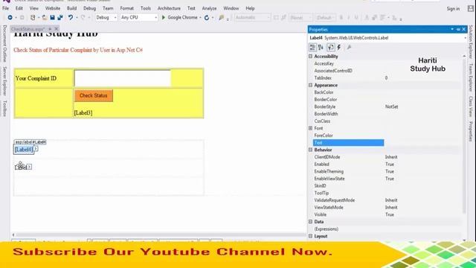Image resolution: width=476 pixels, height=268 pixels.
Task: Click the Complaint ID text box
Action: pyautogui.click(x=122, y=78)
